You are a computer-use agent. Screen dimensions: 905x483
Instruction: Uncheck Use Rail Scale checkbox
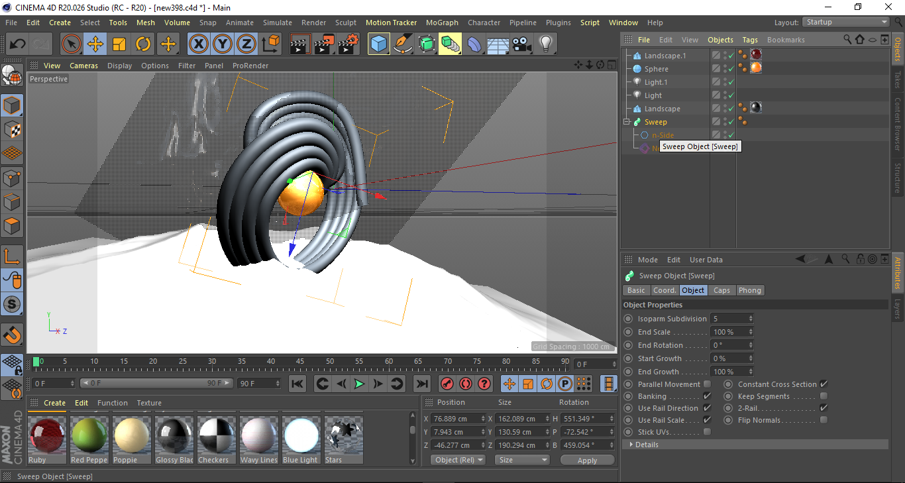tap(707, 420)
